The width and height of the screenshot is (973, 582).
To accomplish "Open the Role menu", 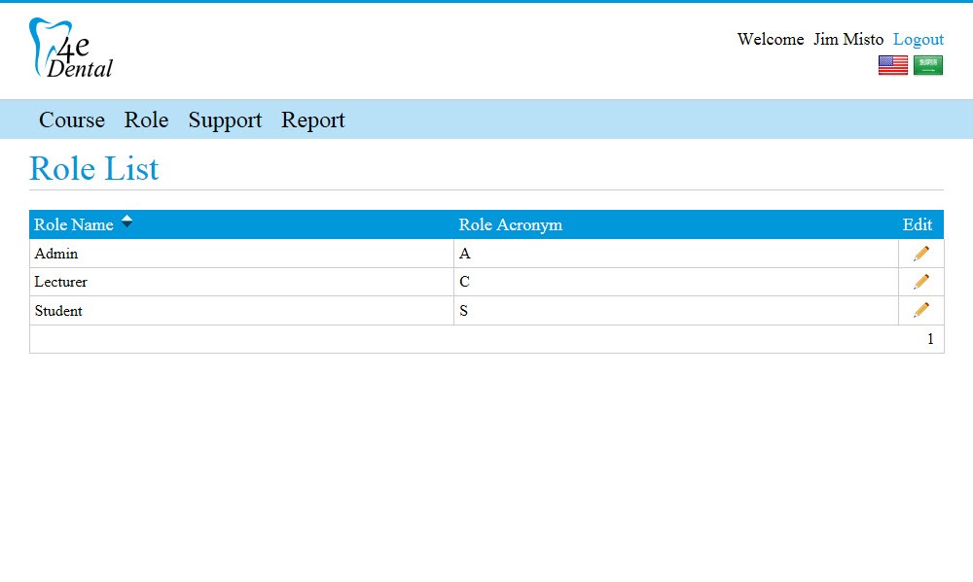I will [147, 120].
